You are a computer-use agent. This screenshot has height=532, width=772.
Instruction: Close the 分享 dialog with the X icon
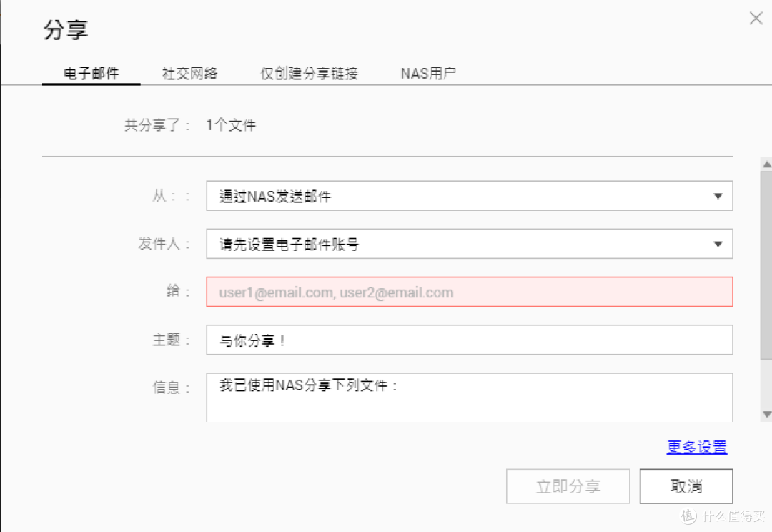pyautogui.click(x=756, y=19)
